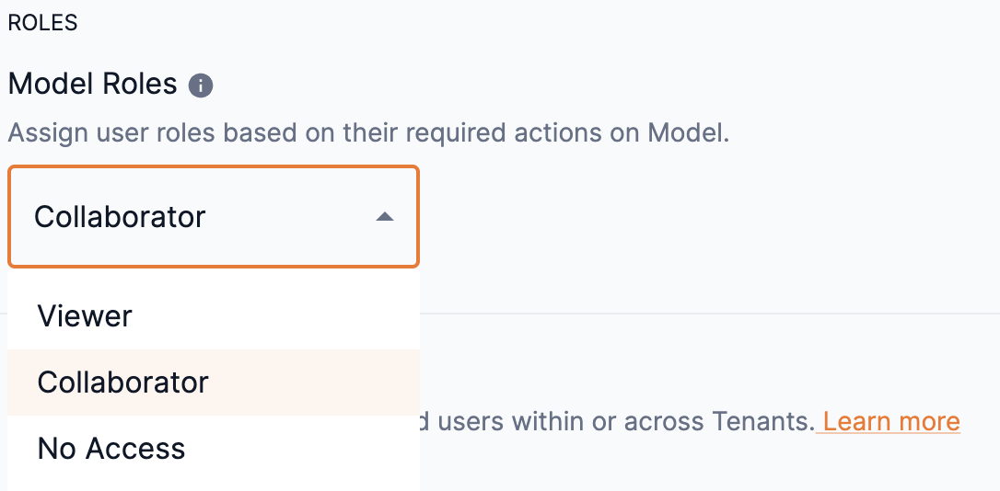Show the Model Roles tooltip info
Viewport: 1000px width, 491px height.
201,86
